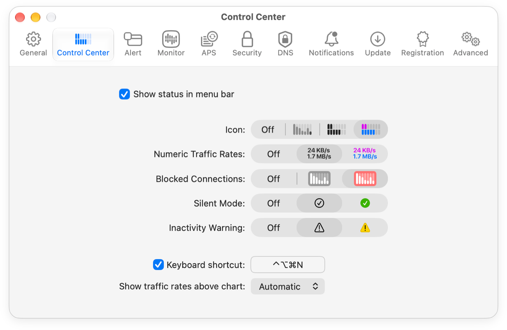
Task: Uncheck Show status in menu bar
Action: click(124, 94)
